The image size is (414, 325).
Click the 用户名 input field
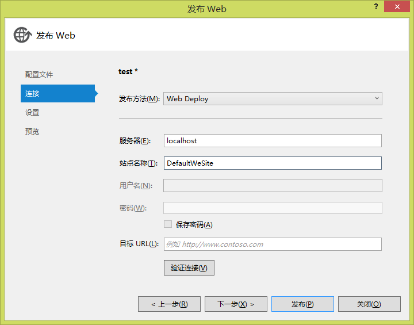pyautogui.click(x=273, y=185)
